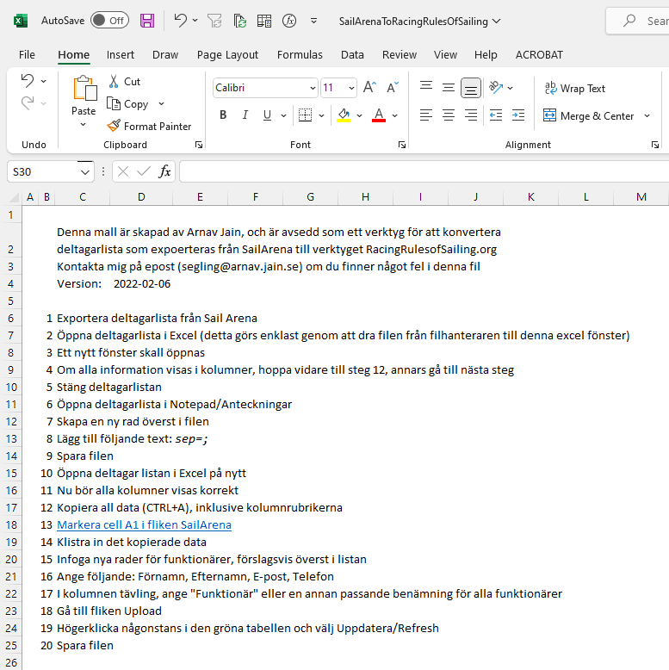Viewport: 669px width, 670px height.
Task: Apply the yellow fill color swatch
Action: [344, 115]
